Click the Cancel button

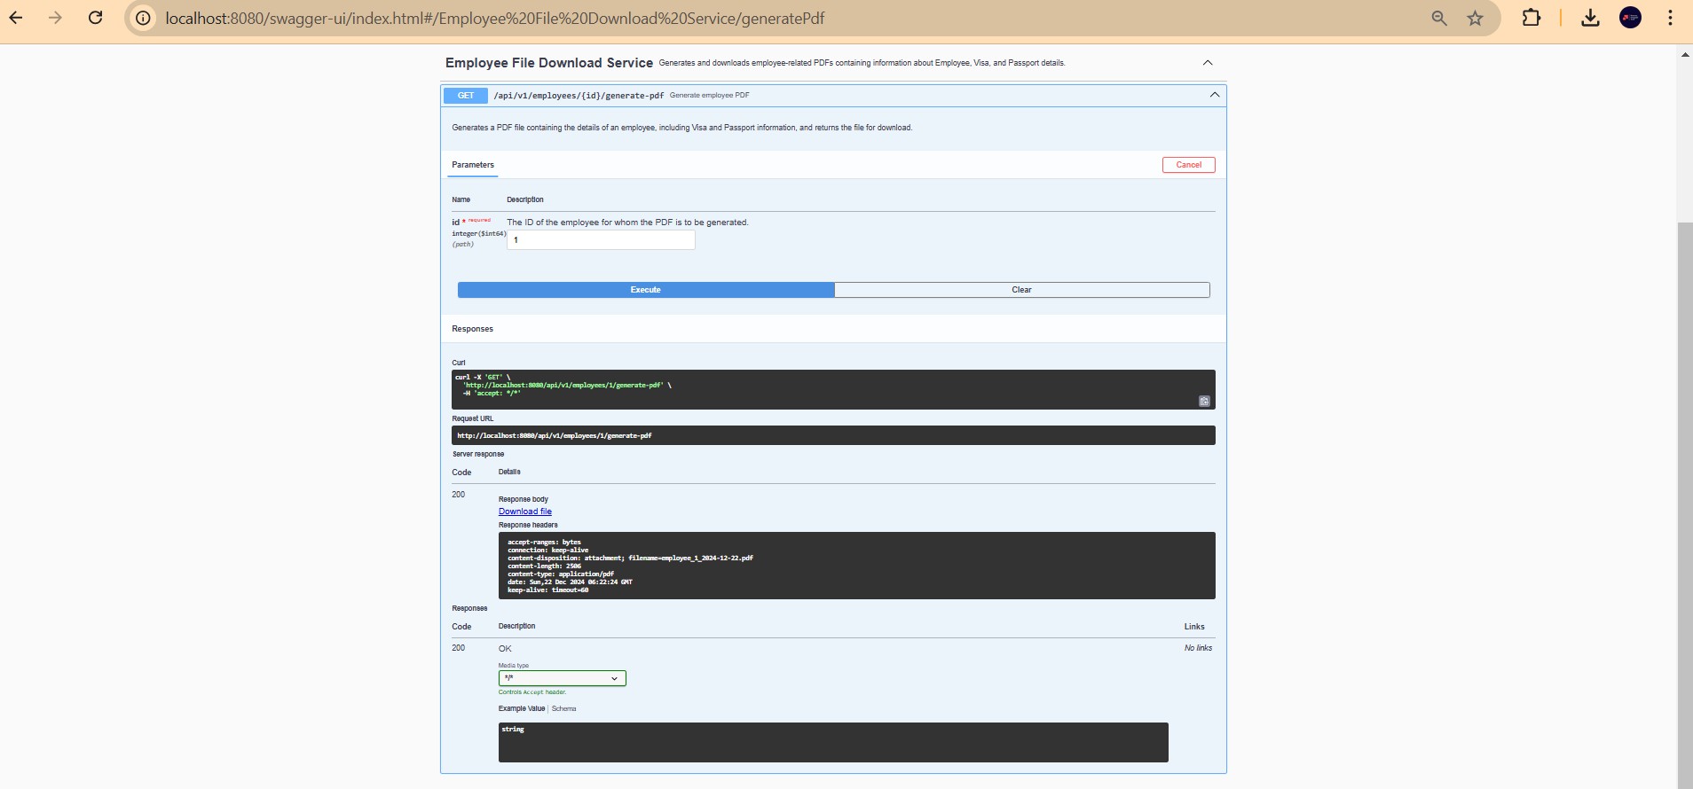[1189, 165]
